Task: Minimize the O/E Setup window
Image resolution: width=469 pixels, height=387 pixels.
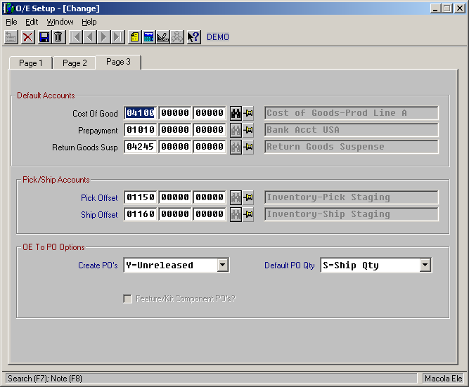Action: coord(435,8)
